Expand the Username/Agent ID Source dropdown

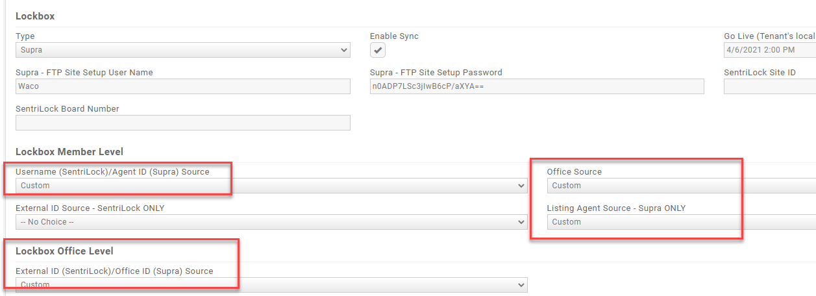tap(271, 186)
